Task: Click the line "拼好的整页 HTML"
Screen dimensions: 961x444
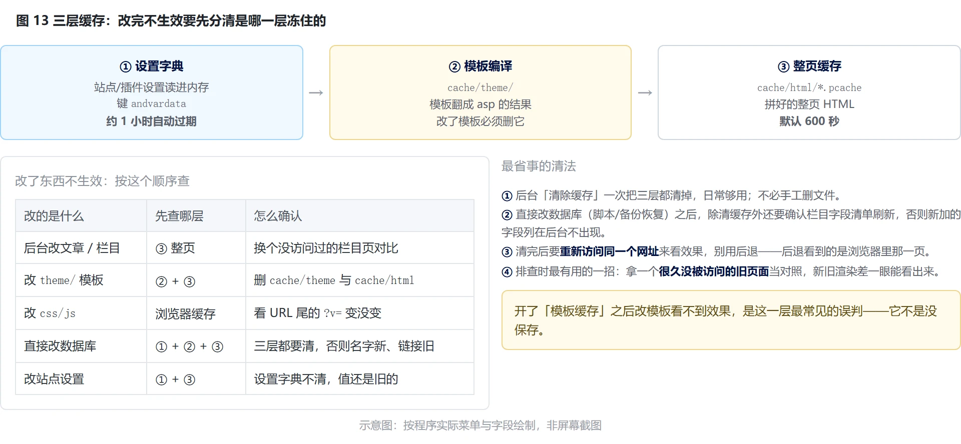Action: pyautogui.click(x=809, y=104)
